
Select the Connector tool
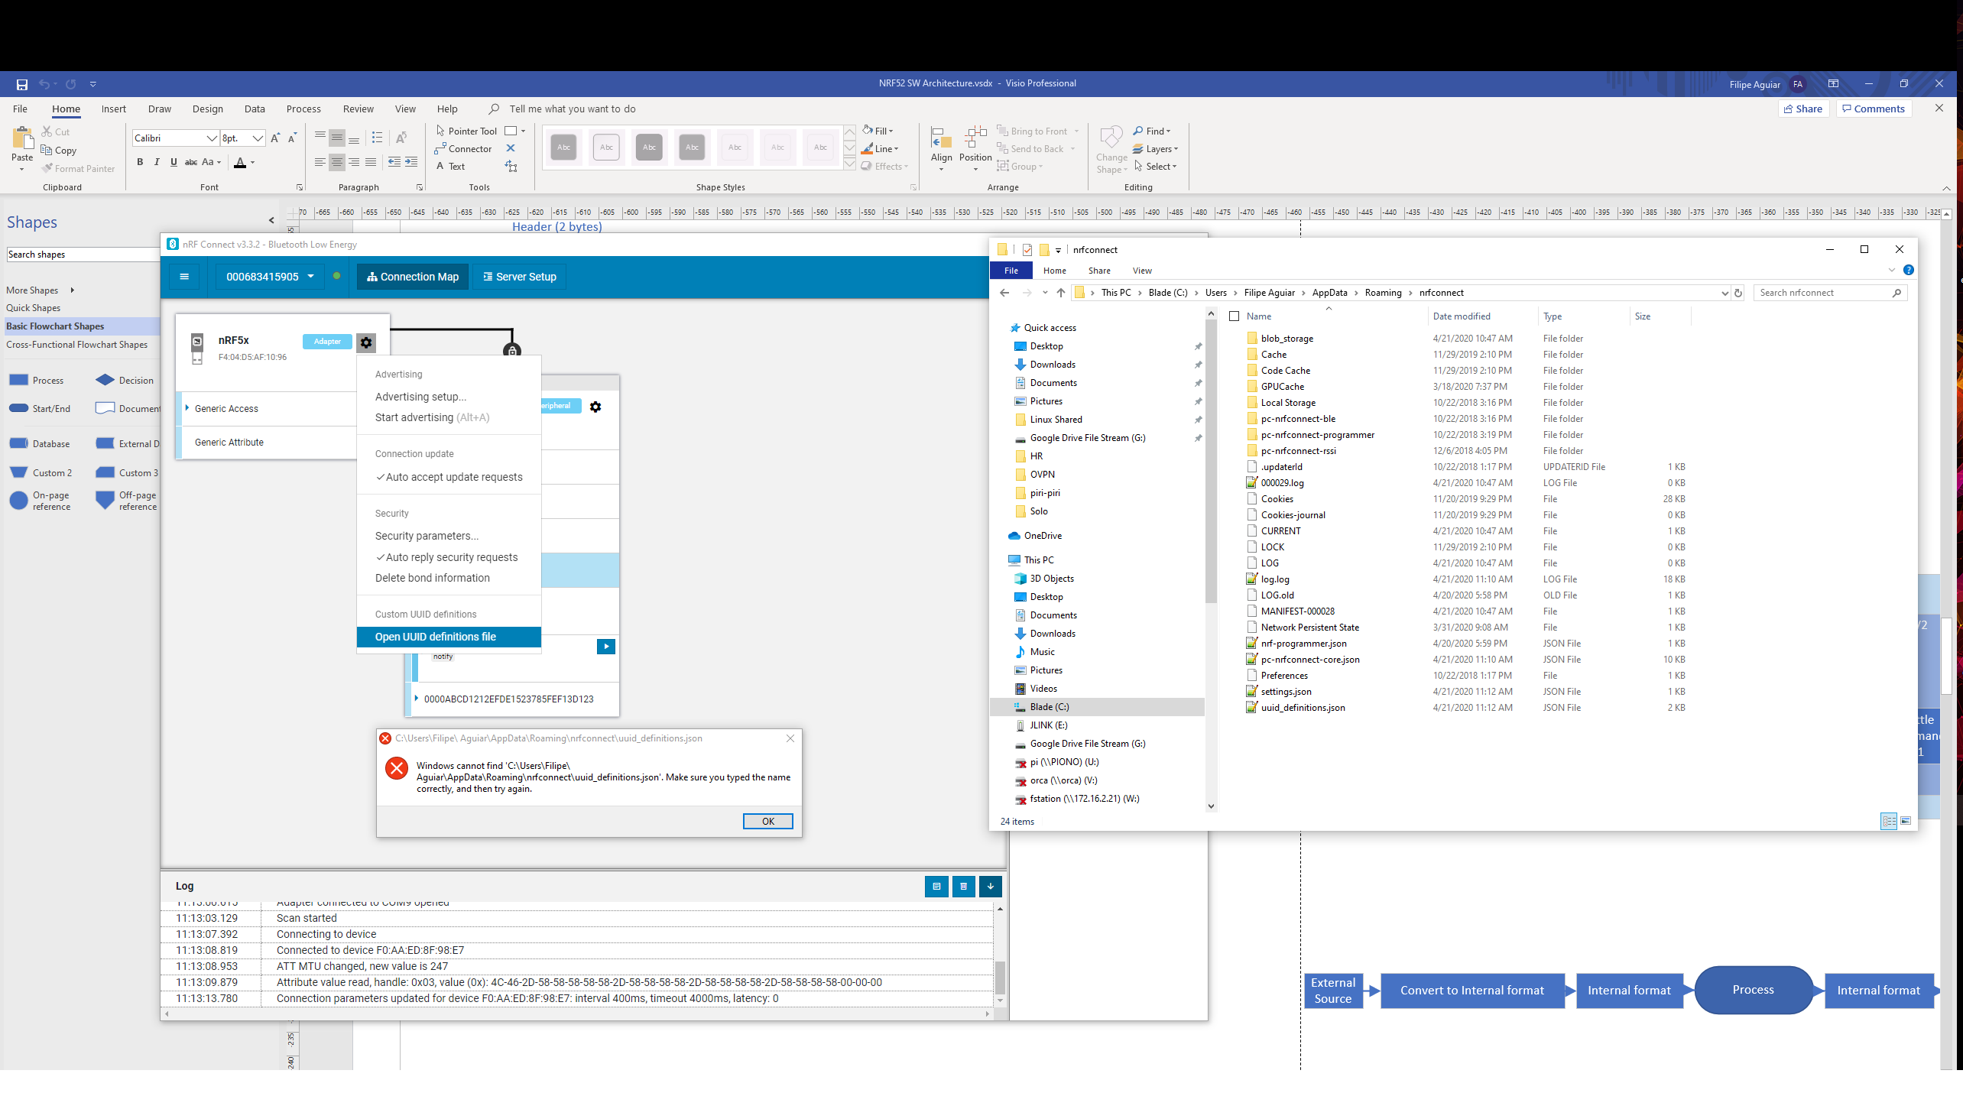click(x=463, y=148)
